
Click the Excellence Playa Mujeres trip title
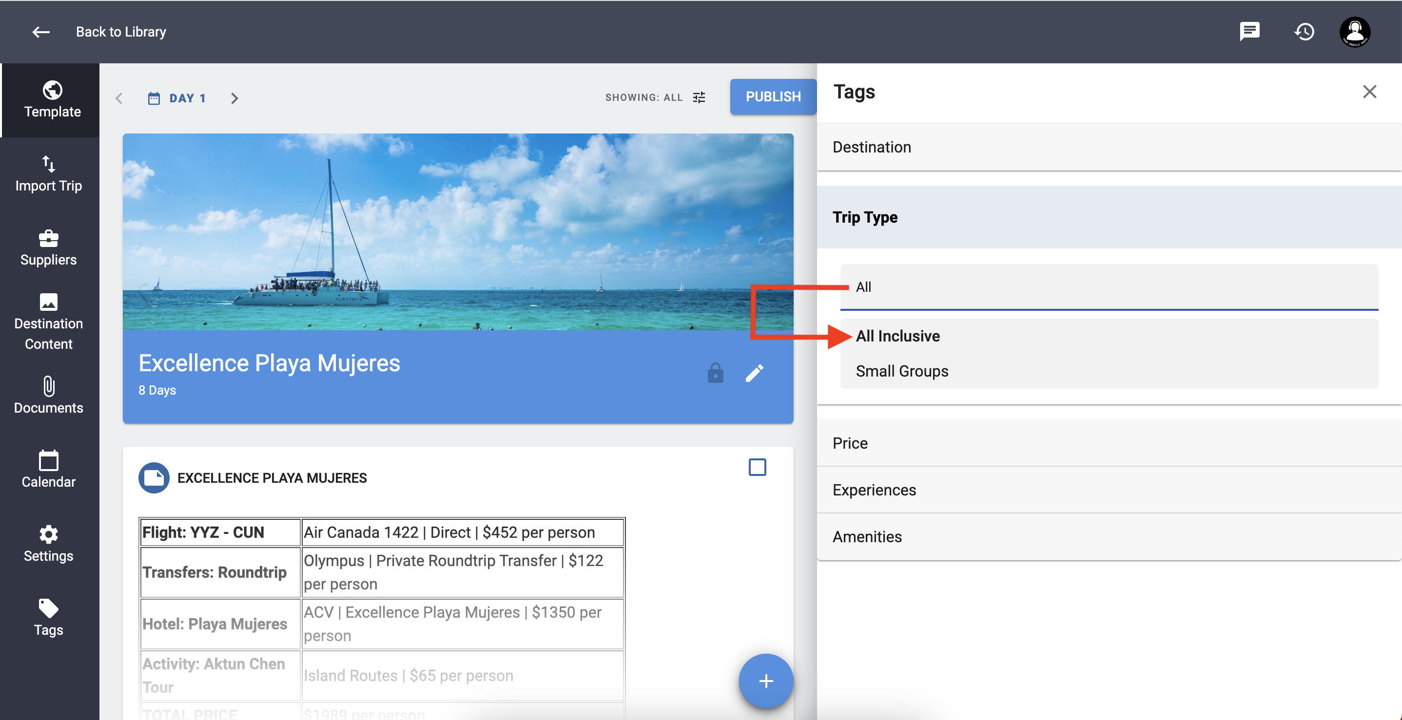tap(270, 363)
